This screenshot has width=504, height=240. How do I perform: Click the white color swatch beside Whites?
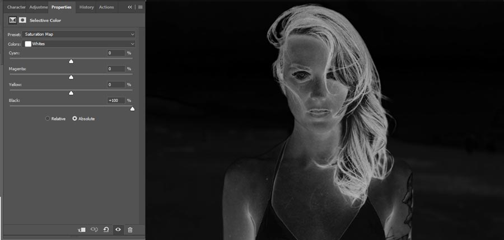click(28, 44)
